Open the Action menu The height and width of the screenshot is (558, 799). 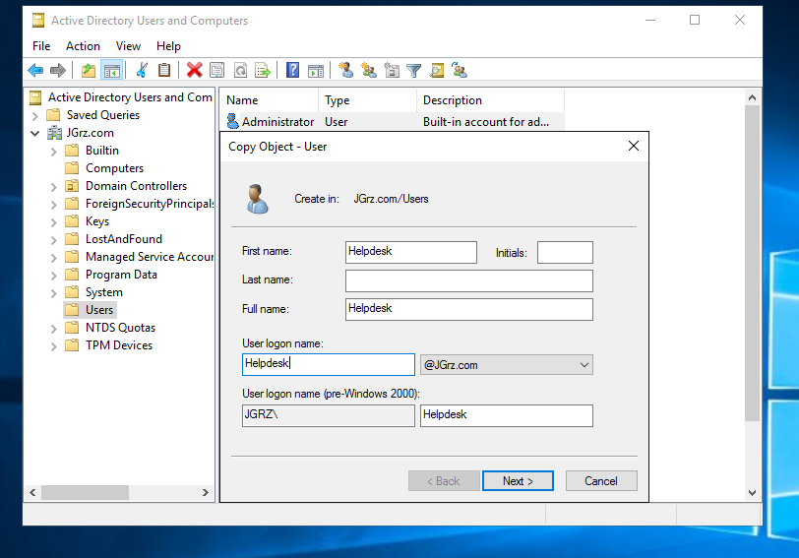pos(83,46)
